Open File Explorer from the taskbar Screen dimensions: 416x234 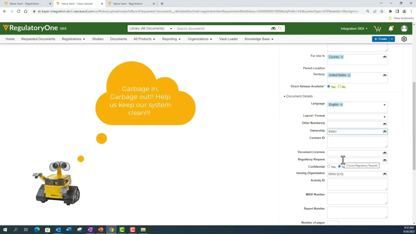point(143,230)
